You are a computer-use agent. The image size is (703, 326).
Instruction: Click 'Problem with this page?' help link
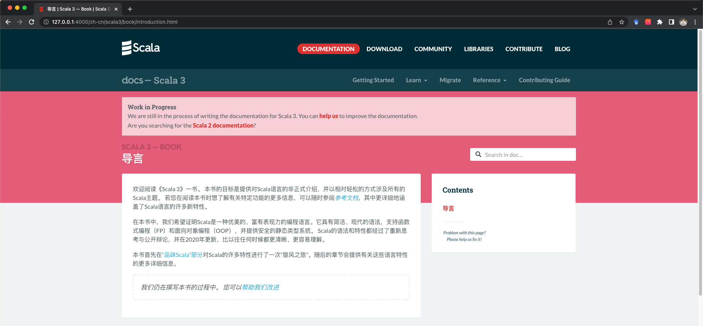point(464,236)
